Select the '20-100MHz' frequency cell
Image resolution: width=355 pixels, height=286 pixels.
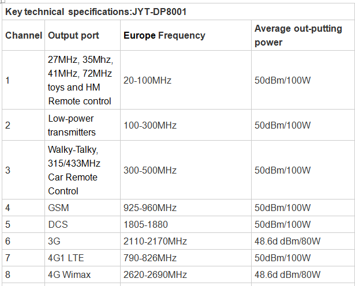[148, 80]
